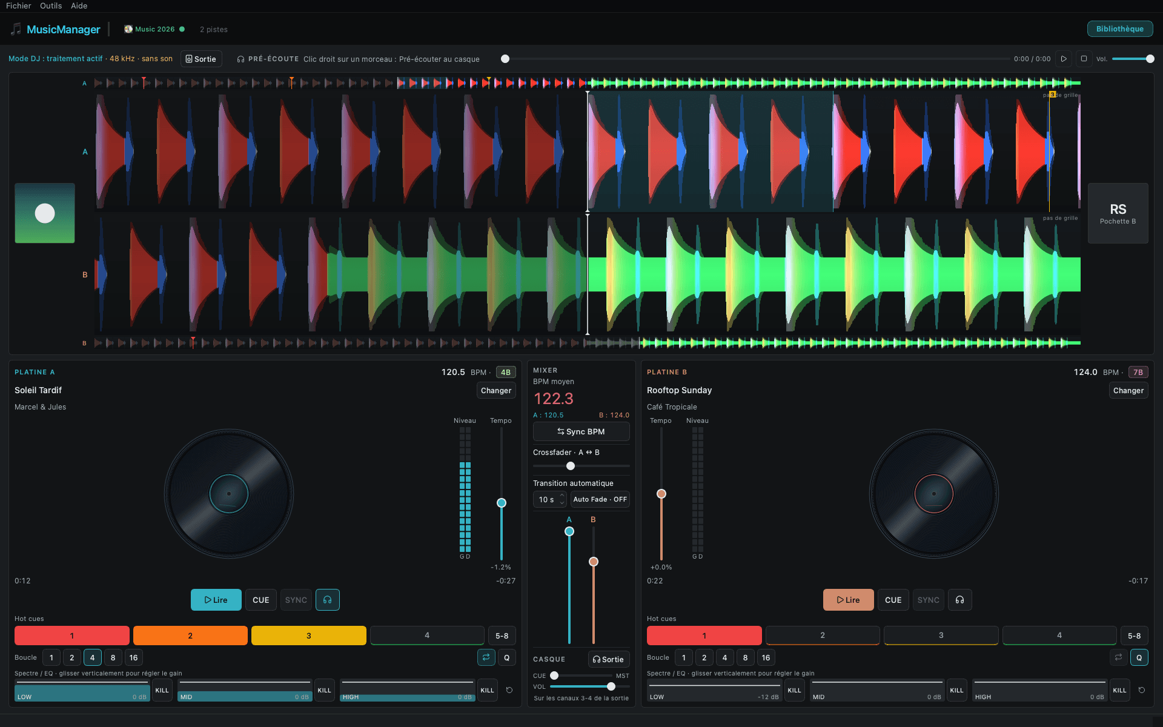Trigger red hot cue 1 on Platine A
This screenshot has height=727, width=1163.
pos(72,636)
